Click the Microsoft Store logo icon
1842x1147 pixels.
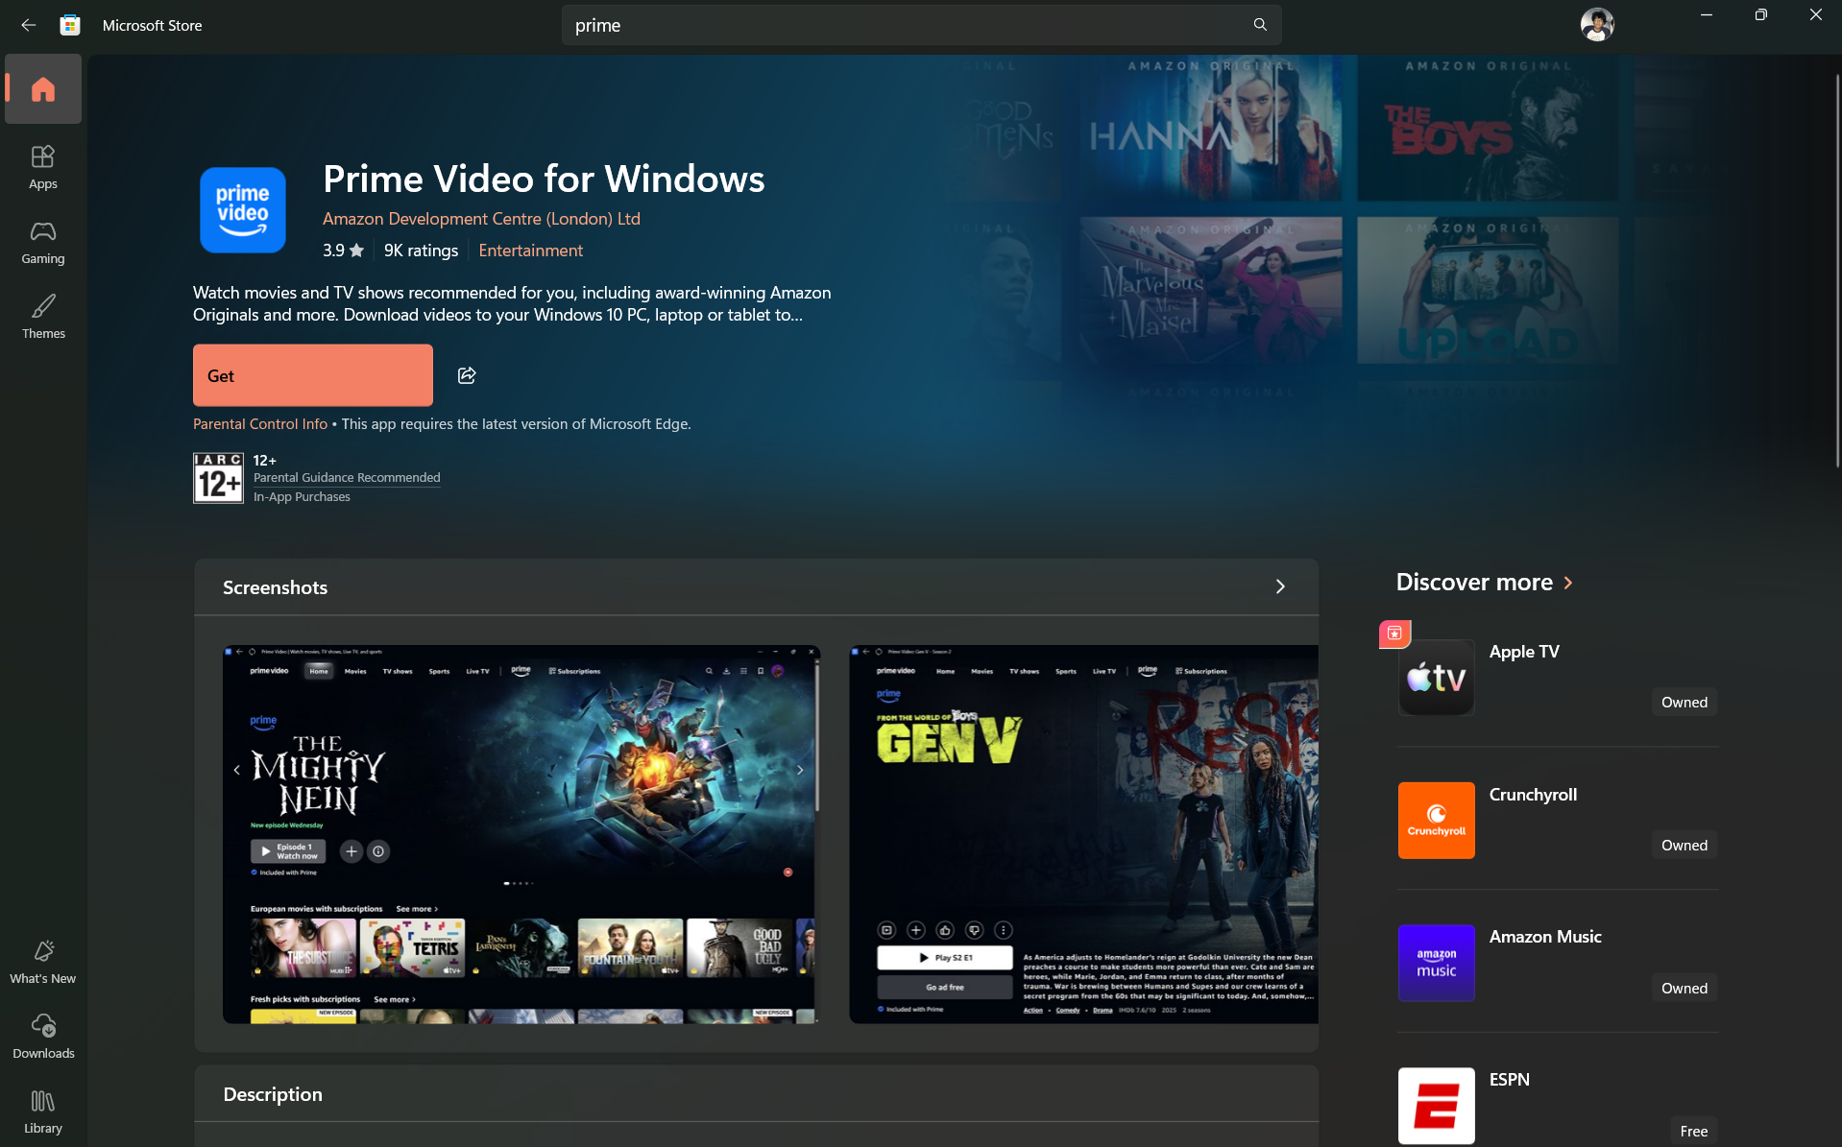pos(70,26)
